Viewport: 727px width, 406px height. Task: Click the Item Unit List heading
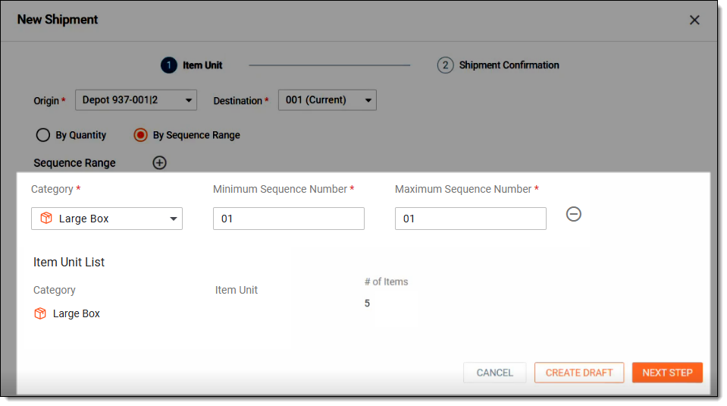pyautogui.click(x=69, y=262)
